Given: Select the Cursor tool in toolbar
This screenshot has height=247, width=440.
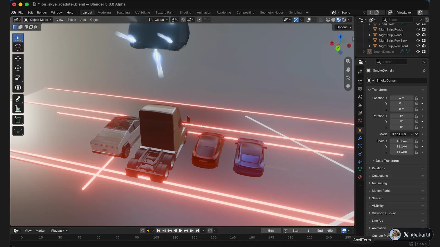Looking at the screenshot, I should [18, 47].
